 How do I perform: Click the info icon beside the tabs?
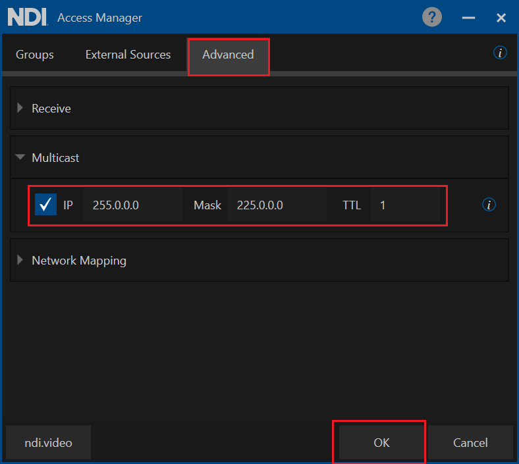click(x=500, y=53)
